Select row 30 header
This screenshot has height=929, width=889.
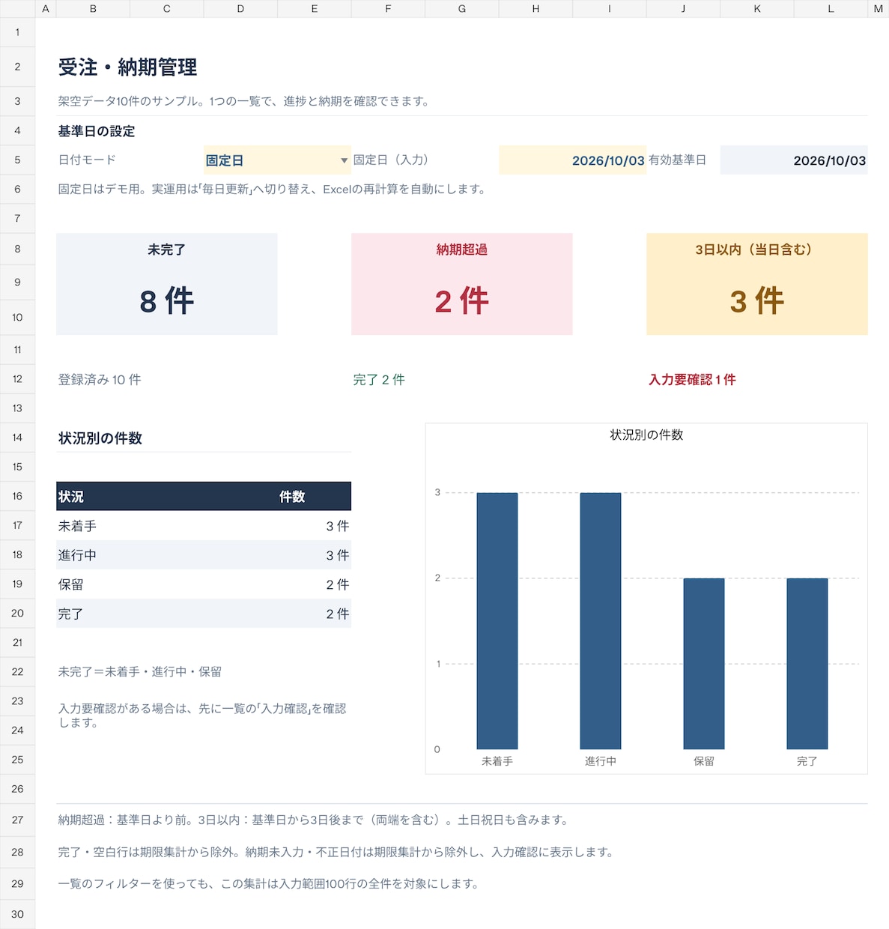tap(17, 914)
